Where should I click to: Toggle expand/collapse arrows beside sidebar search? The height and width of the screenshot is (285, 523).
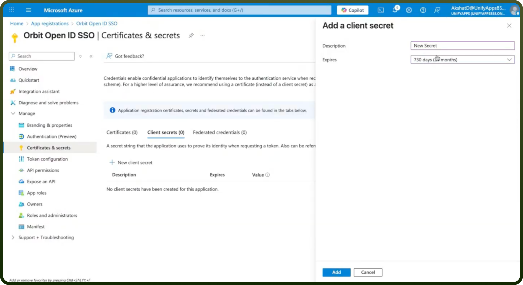(80, 56)
